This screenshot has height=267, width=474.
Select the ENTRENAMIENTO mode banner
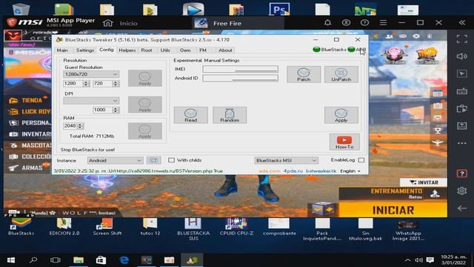(393, 194)
